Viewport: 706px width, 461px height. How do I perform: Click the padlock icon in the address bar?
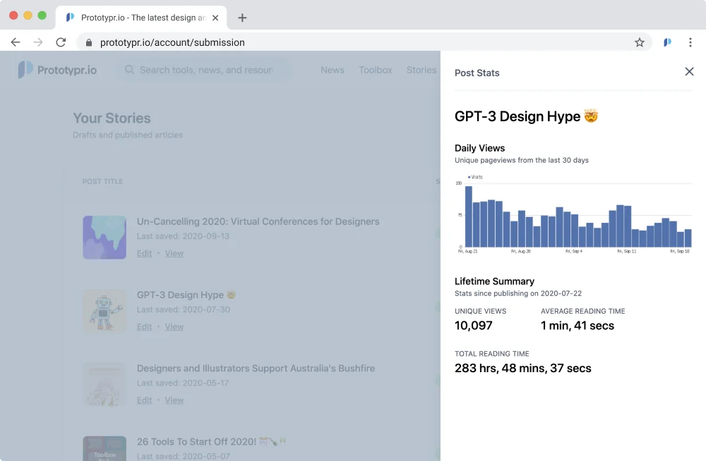pos(88,42)
